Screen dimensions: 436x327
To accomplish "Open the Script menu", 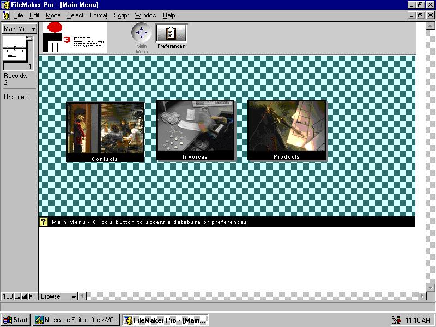I will pyautogui.click(x=121, y=15).
